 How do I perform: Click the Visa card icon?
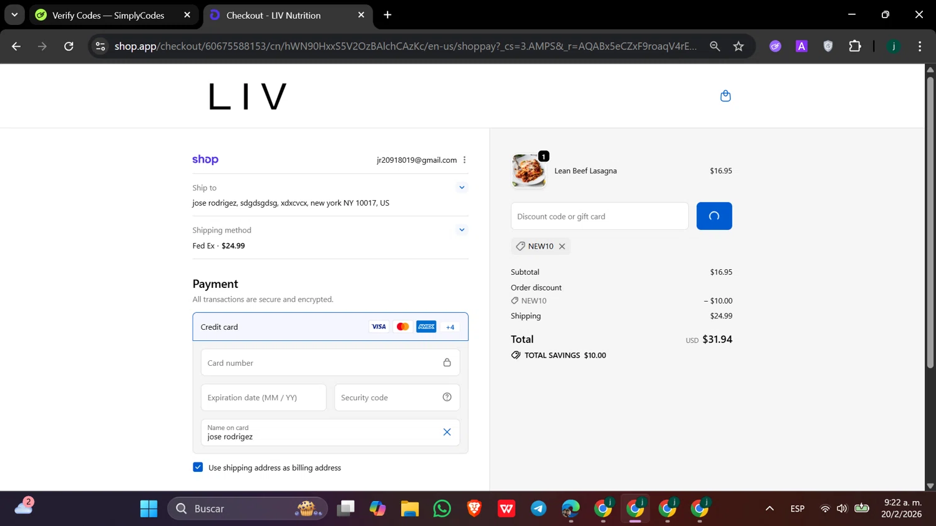(379, 327)
